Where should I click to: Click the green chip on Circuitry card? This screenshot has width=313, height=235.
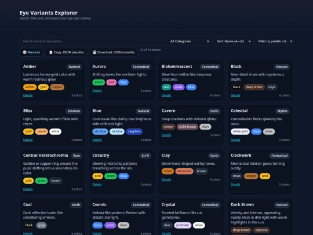pyautogui.click(x=111, y=176)
